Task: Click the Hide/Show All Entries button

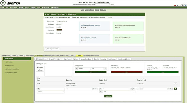Action: pyautogui.click(x=124, y=59)
